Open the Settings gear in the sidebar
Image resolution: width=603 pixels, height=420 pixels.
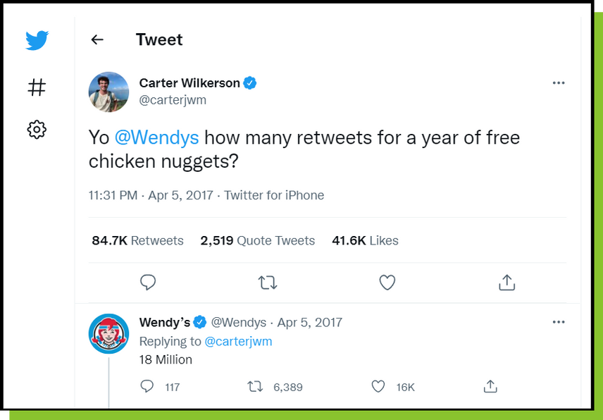point(35,129)
